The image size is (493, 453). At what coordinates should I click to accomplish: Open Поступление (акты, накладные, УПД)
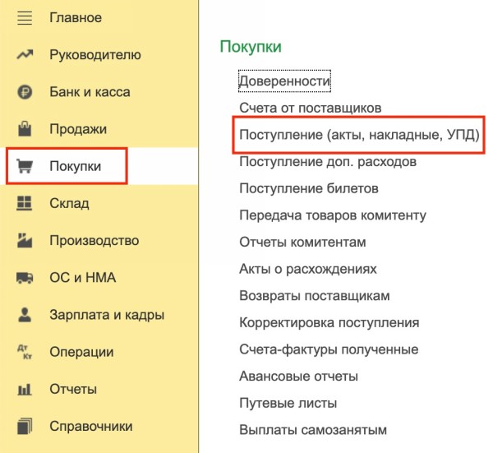coord(358,134)
